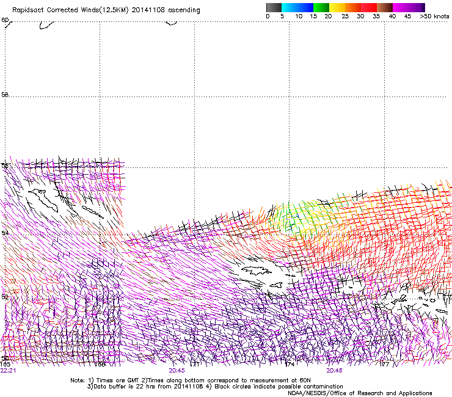452x397 pixels.
Task: Click the '20:45' time label
Action: (177, 371)
